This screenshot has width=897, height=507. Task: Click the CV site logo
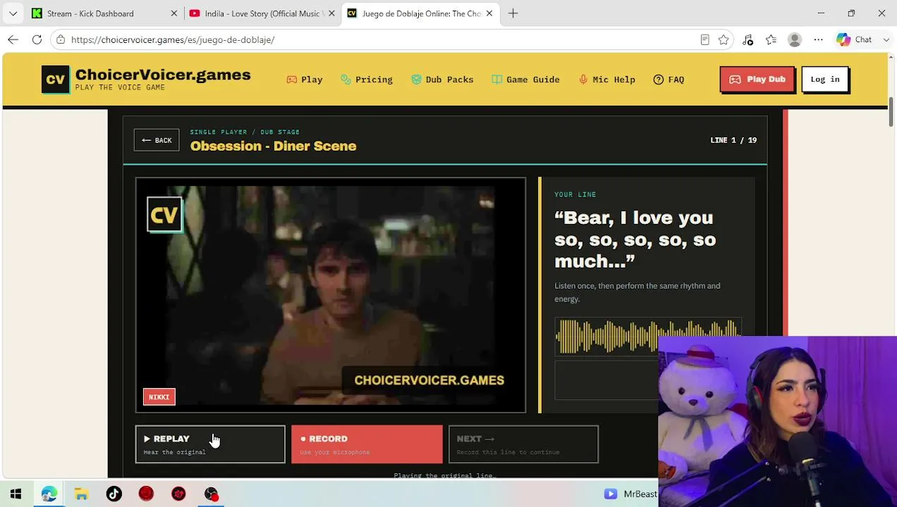tap(56, 80)
